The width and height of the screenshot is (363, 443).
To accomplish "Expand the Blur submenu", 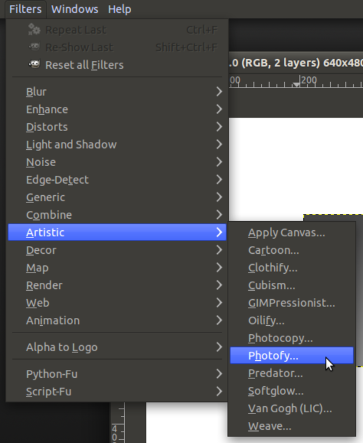I will [x=117, y=91].
